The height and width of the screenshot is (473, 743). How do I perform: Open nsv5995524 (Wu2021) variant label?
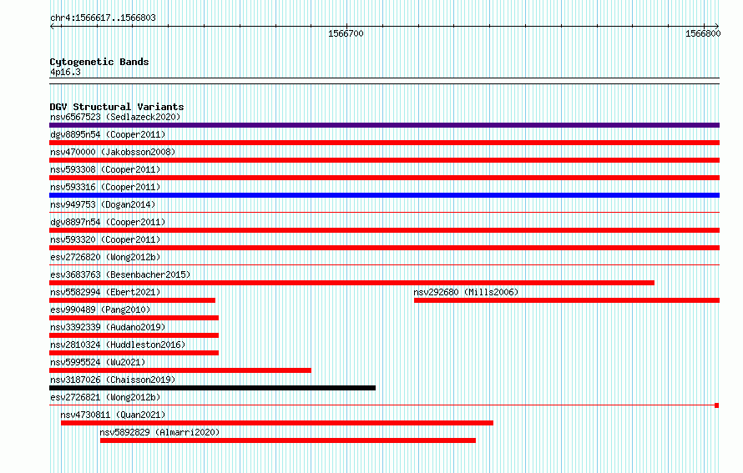click(x=98, y=362)
